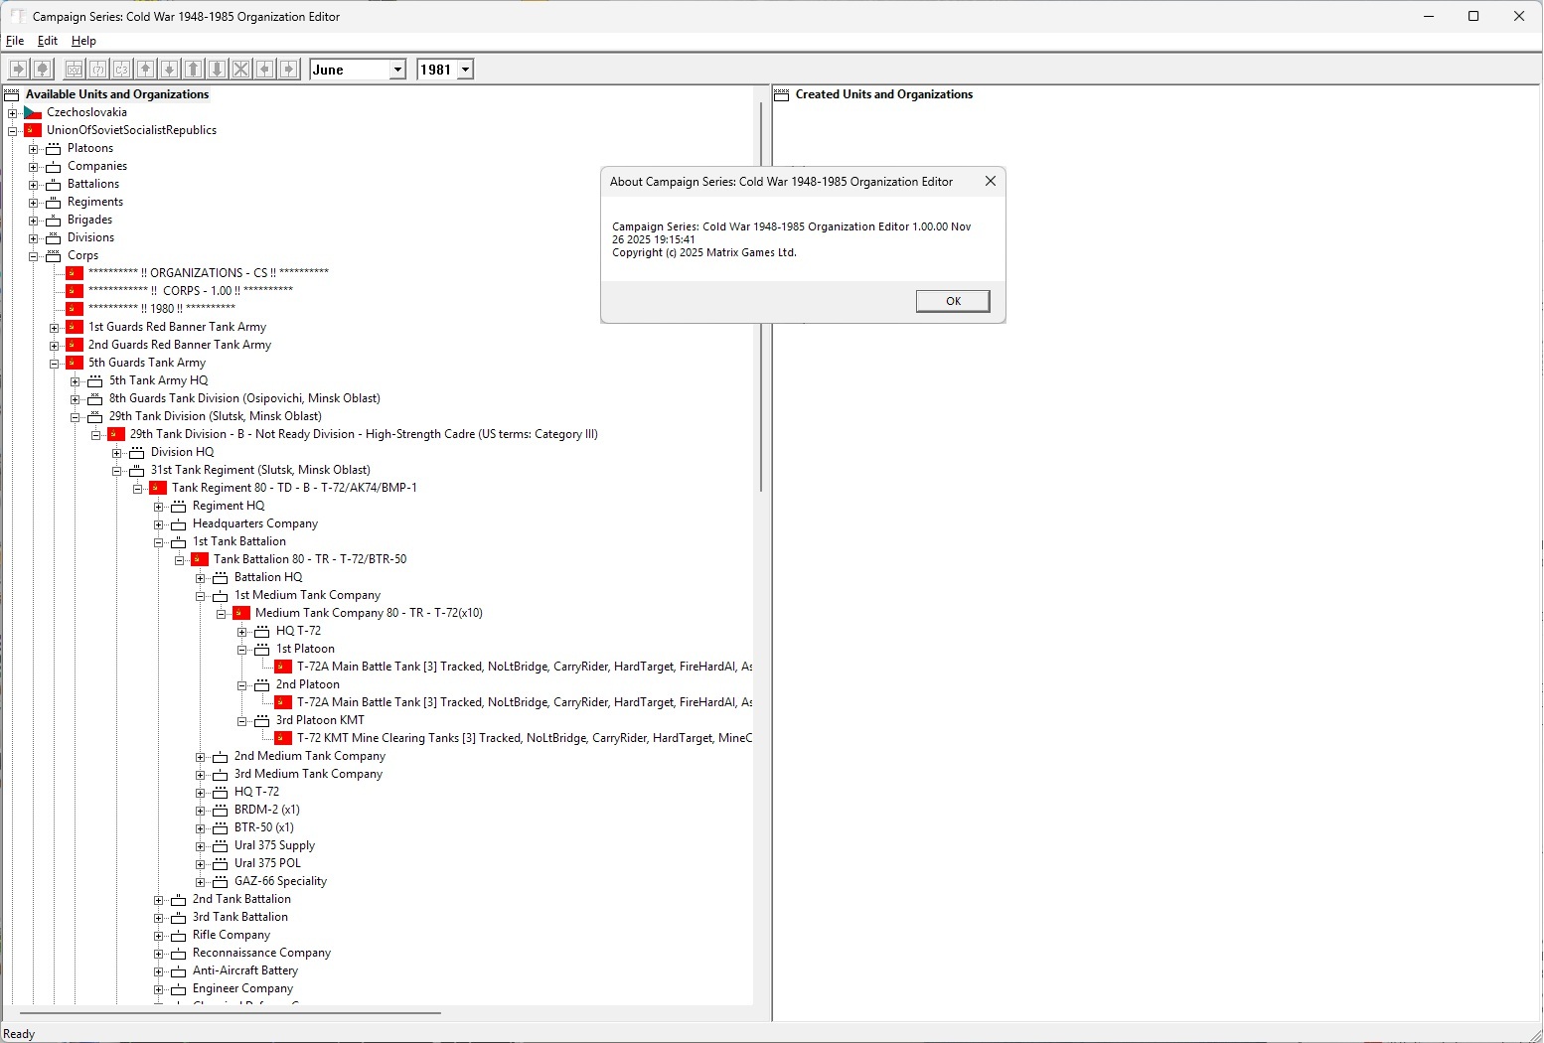Click the left-arrow toolbar icon

click(x=264, y=69)
